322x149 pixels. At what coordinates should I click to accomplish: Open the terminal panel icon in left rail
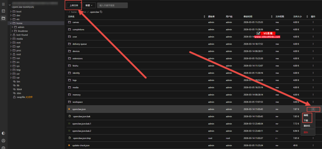[x=3, y=11]
